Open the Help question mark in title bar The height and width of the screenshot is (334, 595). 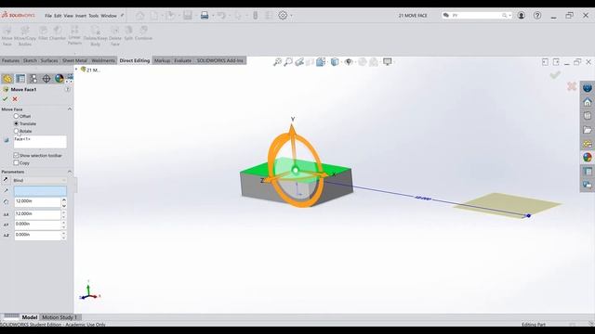point(537,16)
